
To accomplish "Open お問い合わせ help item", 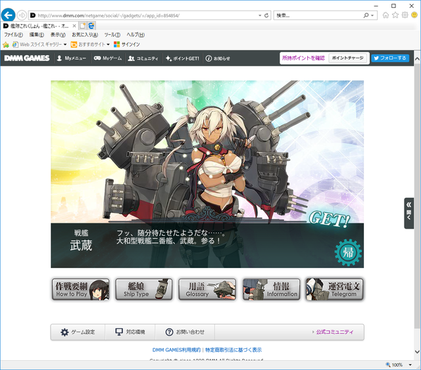I will (185, 332).
